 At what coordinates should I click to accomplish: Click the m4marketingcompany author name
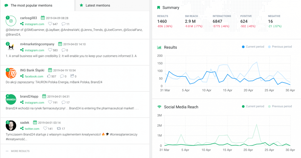click(x=37, y=44)
